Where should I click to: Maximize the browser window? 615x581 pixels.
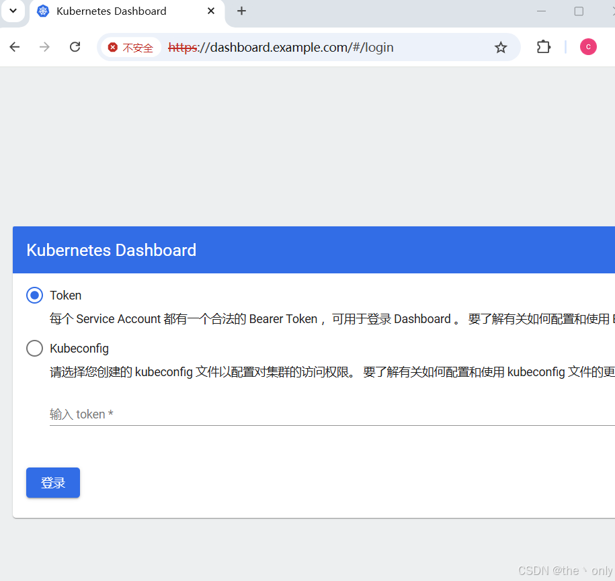click(x=579, y=11)
